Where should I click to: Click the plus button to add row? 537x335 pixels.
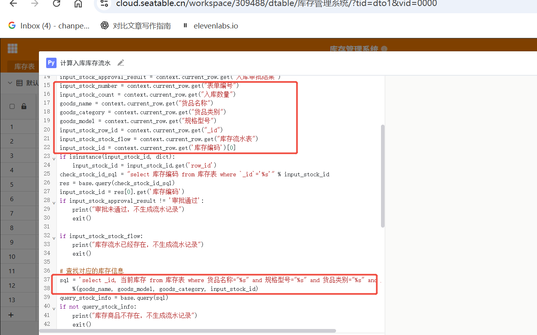pyautogui.click(x=11, y=315)
